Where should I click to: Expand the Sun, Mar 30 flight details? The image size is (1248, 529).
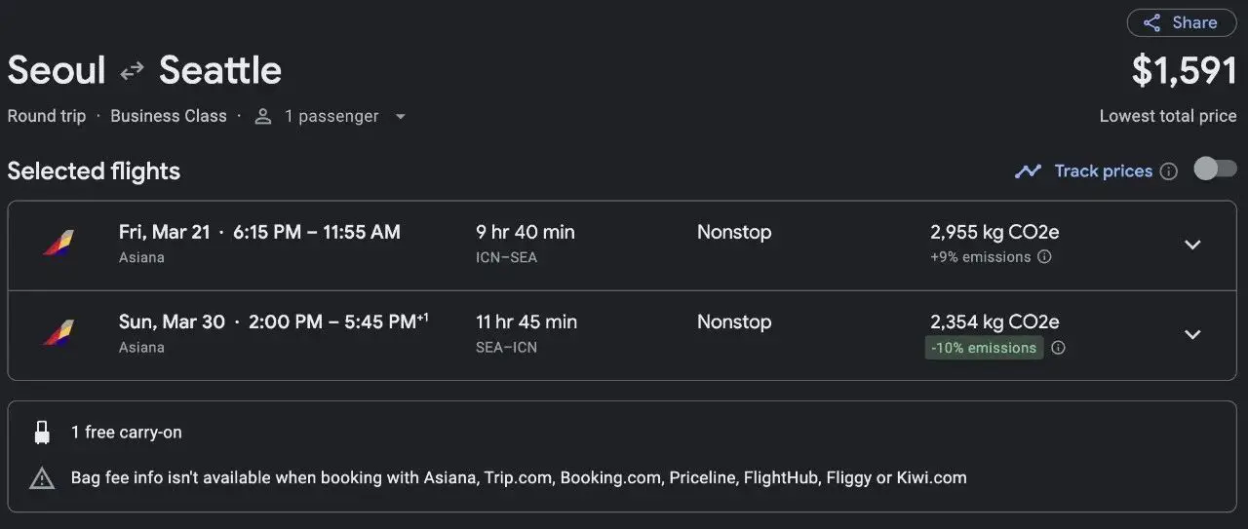click(x=1192, y=334)
